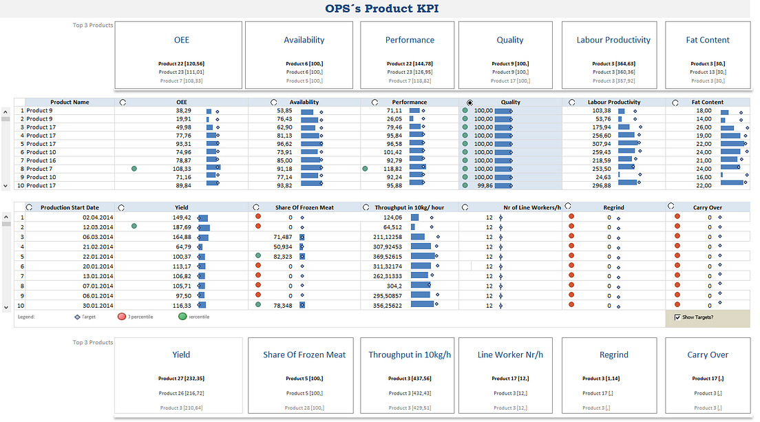Click the OEE value 108,33
This screenshot has width=760, height=422.
point(182,169)
